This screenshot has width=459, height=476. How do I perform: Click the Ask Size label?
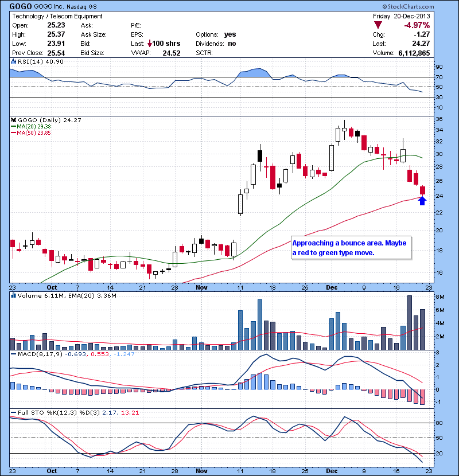pos(94,34)
